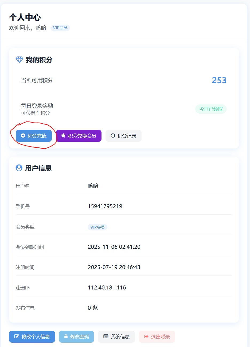The height and width of the screenshot is (347, 250).
Task: Click the diamond icon beside 我的积分
Action: 19,60
